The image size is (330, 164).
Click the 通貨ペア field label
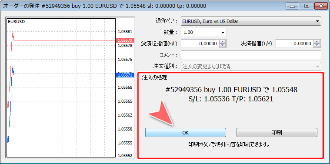pyautogui.click(x=166, y=21)
